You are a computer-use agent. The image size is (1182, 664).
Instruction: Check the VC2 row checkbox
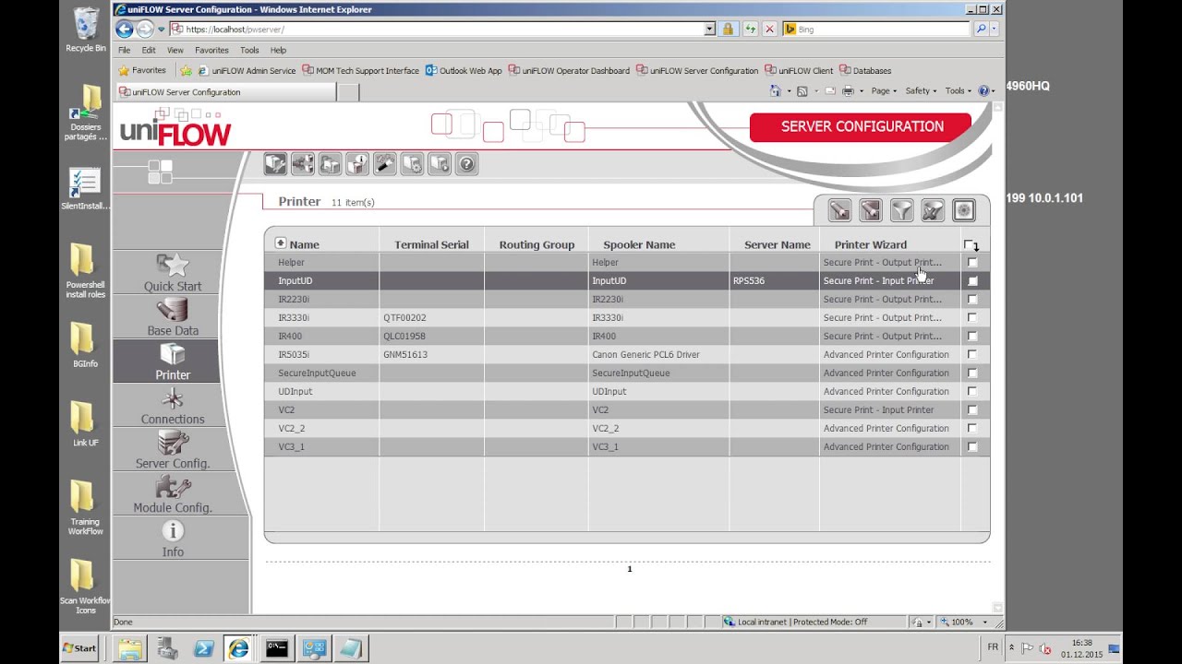[971, 409]
